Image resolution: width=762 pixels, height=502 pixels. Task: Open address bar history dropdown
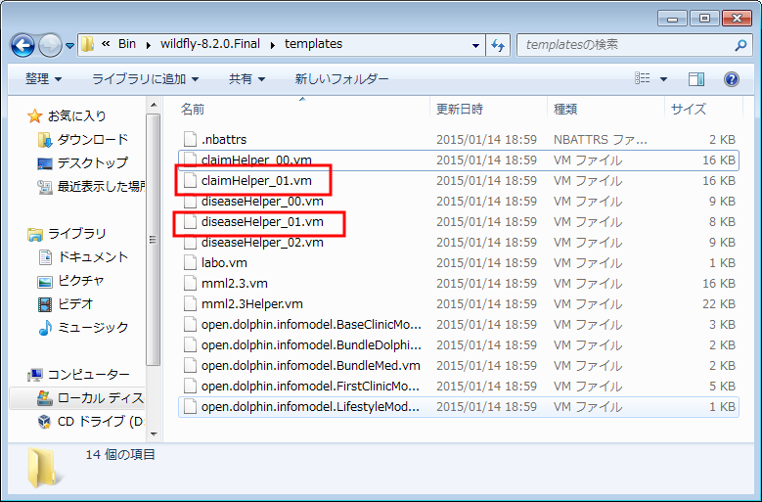point(475,45)
